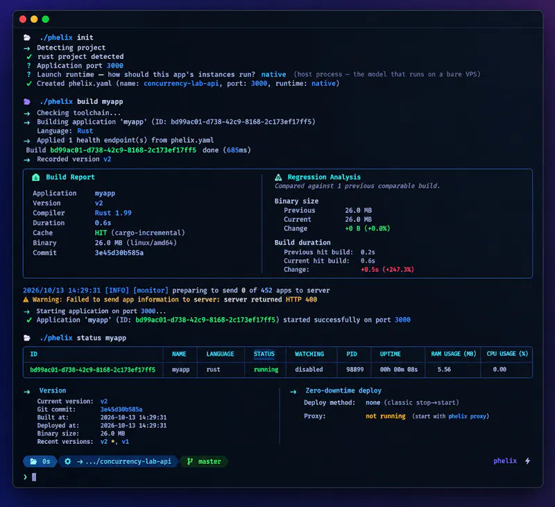The width and height of the screenshot is (555, 507).
Task: Click the PID value 98899
Action: 355,370
